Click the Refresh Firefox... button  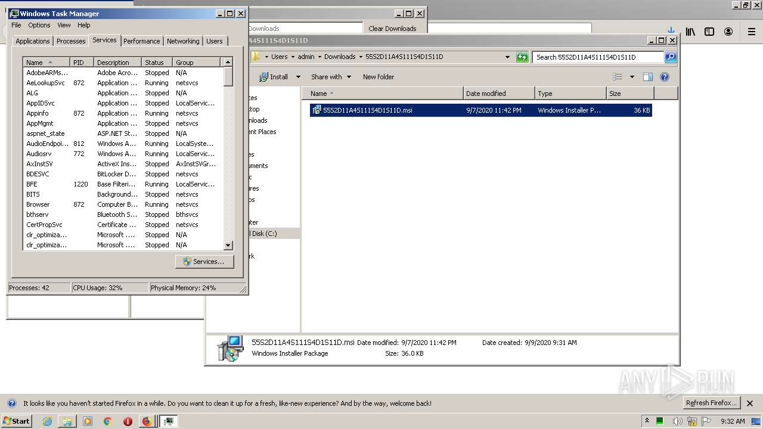coord(712,403)
